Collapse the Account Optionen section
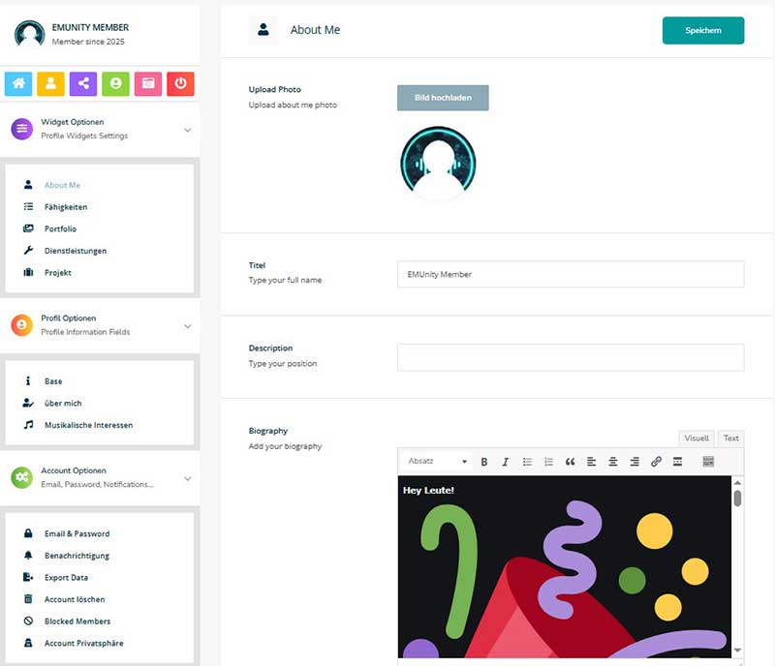775x666 pixels. pyautogui.click(x=187, y=478)
